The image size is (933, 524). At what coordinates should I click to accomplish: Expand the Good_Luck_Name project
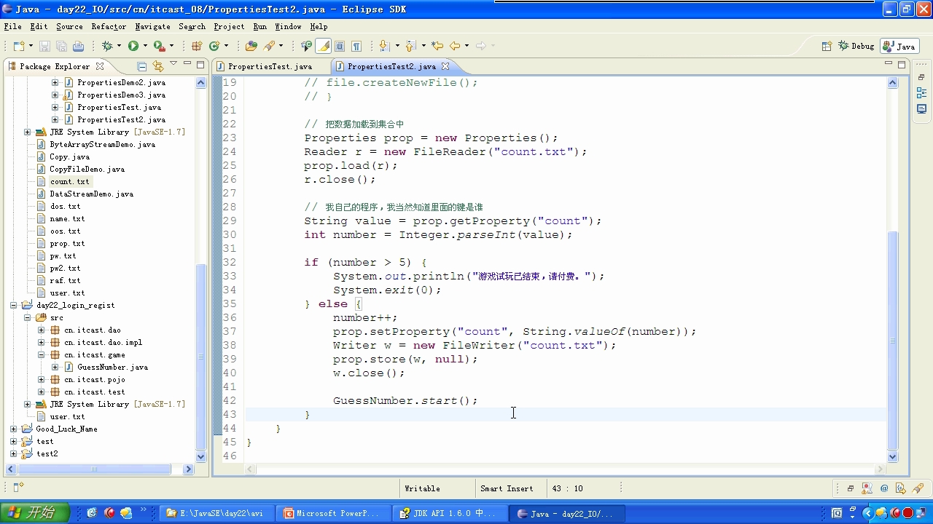click(14, 429)
